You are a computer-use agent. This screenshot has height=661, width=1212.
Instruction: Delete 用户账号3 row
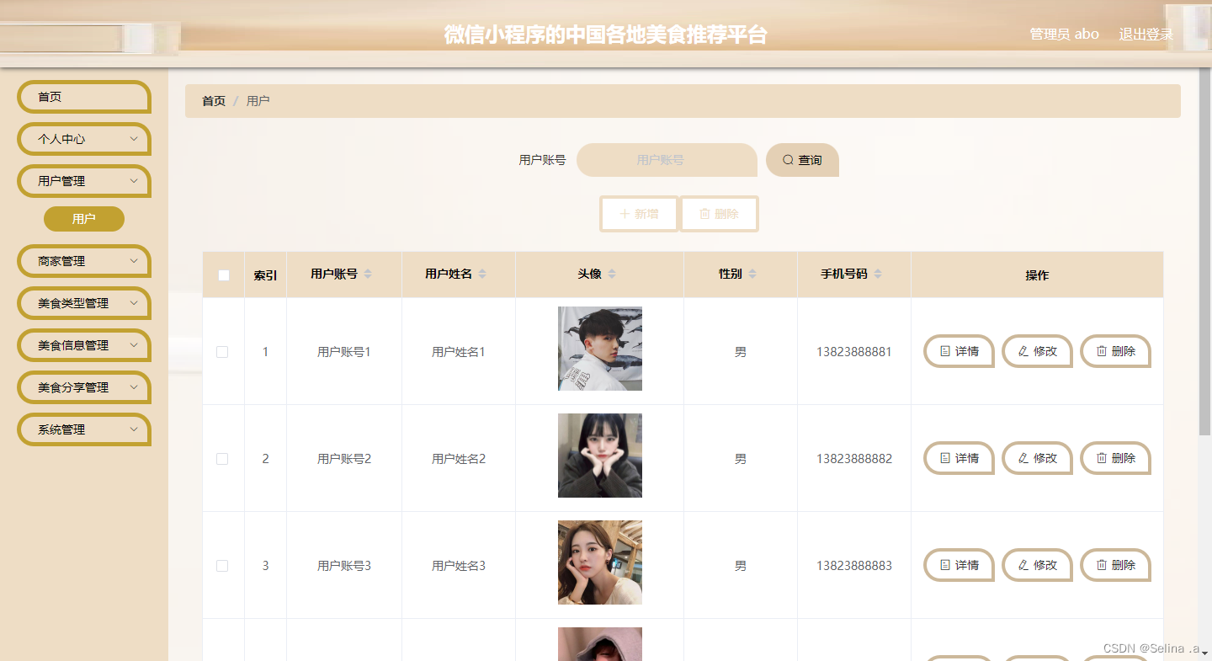click(x=1115, y=566)
